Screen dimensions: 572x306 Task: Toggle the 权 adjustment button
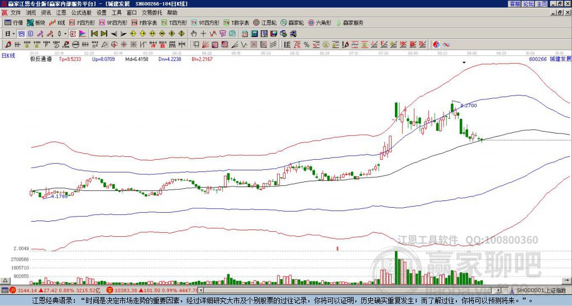(x=73, y=34)
